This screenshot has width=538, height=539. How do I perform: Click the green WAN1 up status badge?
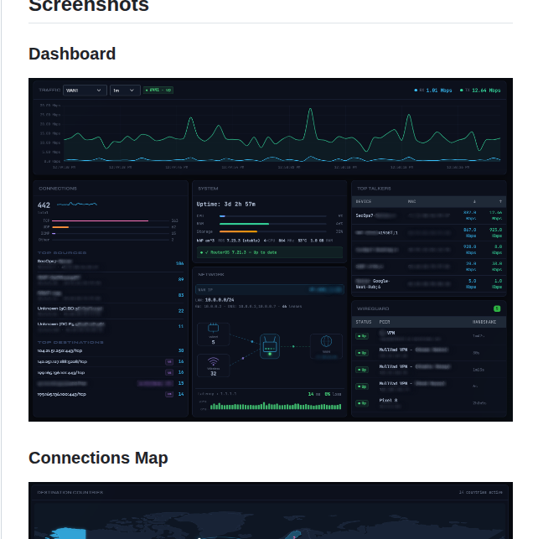click(158, 90)
